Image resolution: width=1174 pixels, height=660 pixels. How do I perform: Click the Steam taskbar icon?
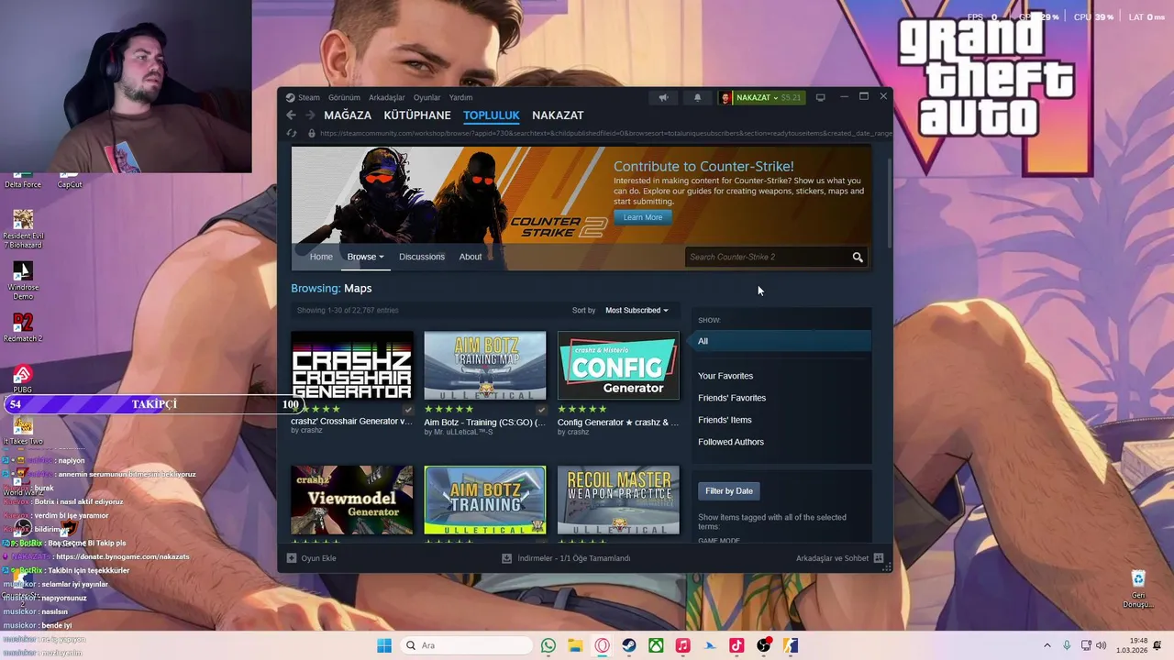(629, 645)
